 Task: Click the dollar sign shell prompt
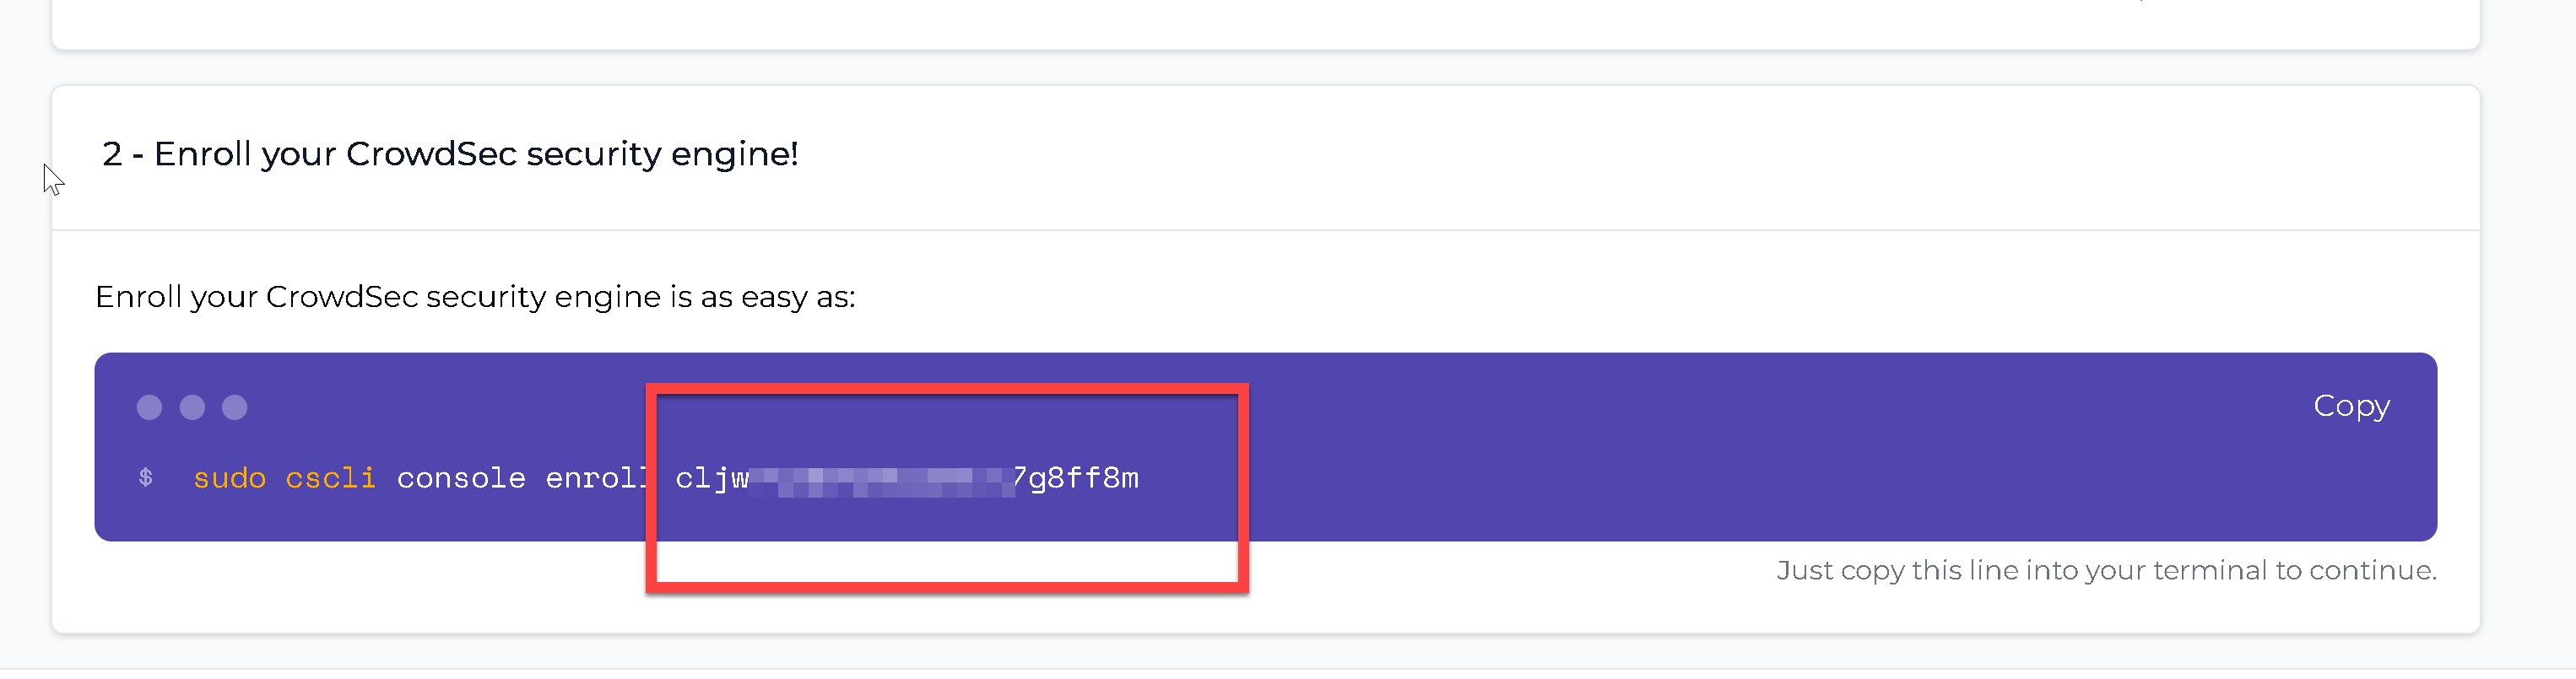point(146,478)
